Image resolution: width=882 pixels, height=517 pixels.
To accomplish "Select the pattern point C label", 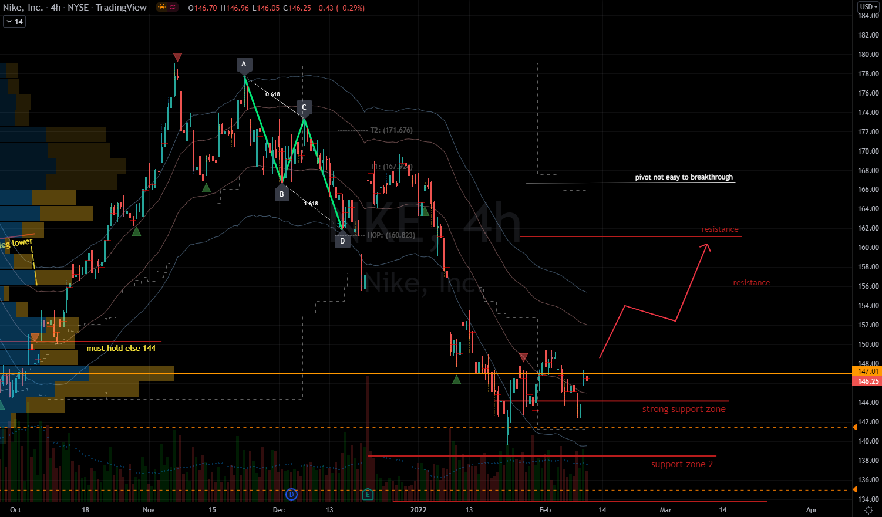I will [x=304, y=107].
